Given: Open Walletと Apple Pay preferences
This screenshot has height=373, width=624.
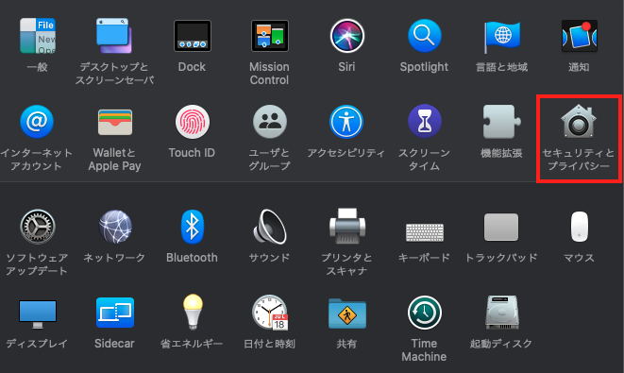Looking at the screenshot, I should click(x=114, y=122).
